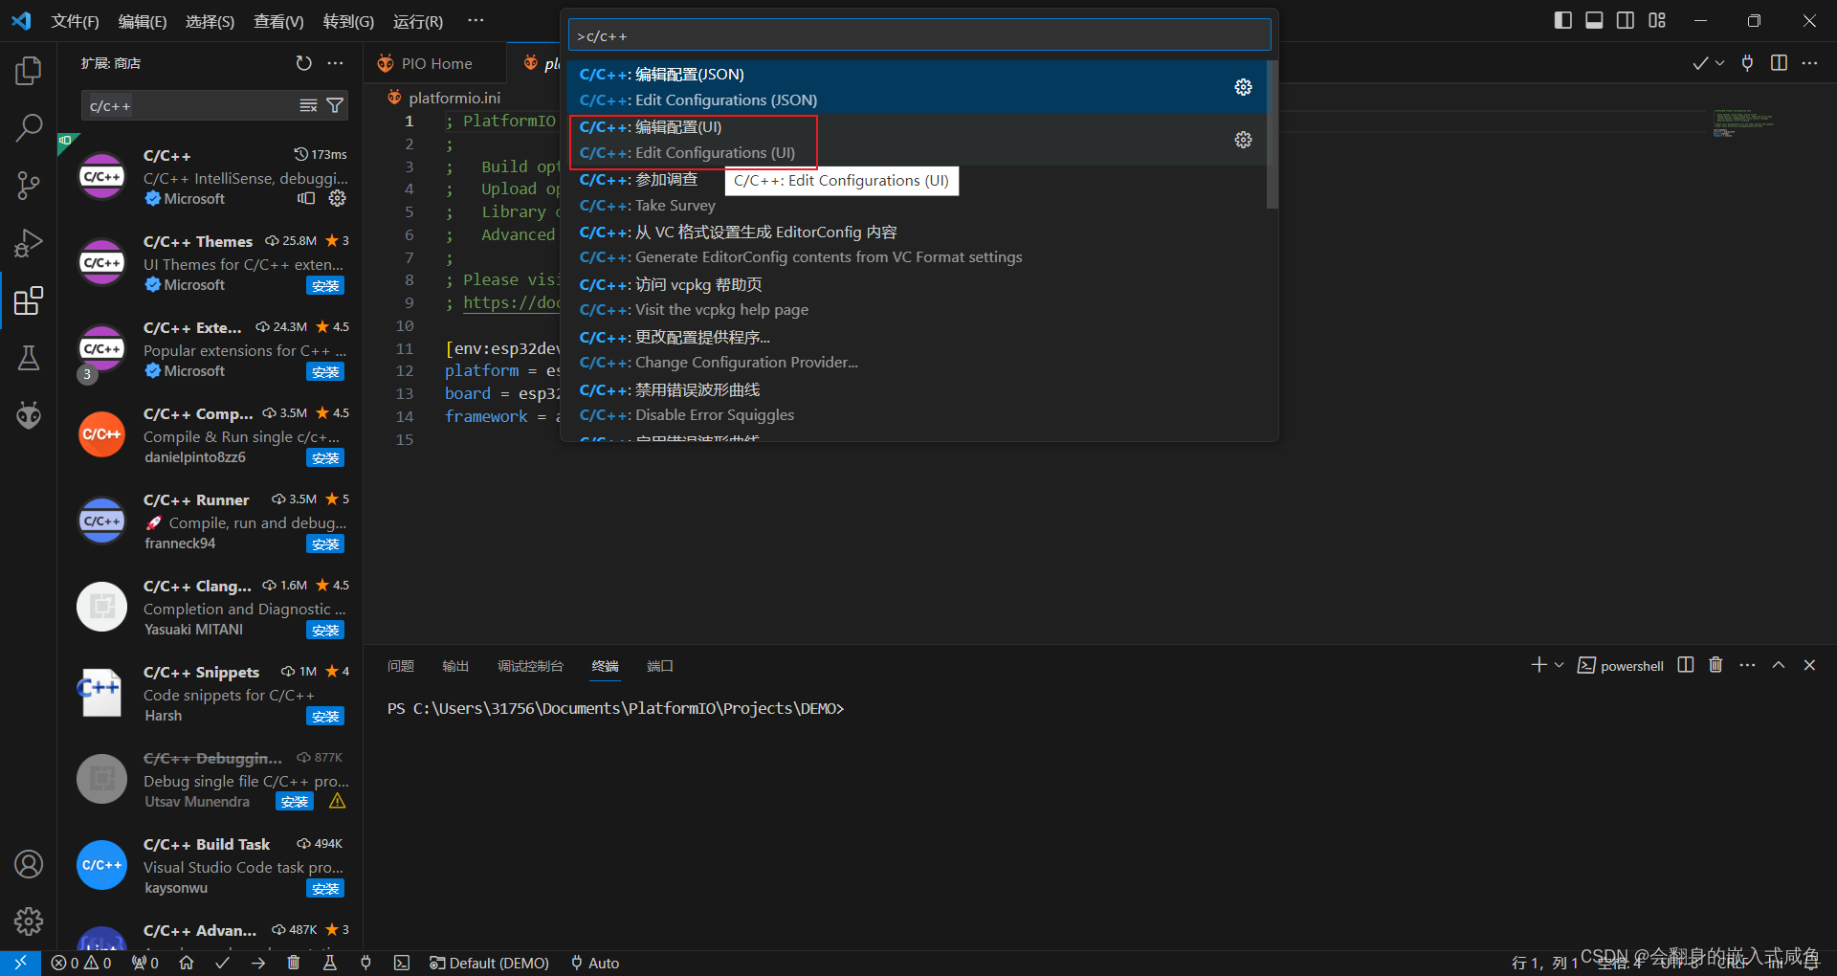Install C/C++ Compile Run extension
Image resolution: width=1837 pixels, height=976 pixels.
click(x=325, y=458)
